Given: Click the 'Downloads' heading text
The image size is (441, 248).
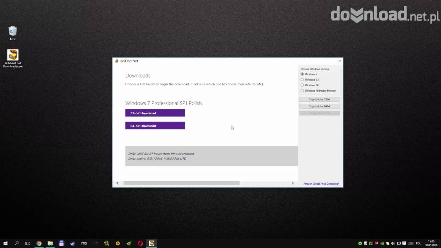Looking at the screenshot, I should click(138, 75).
